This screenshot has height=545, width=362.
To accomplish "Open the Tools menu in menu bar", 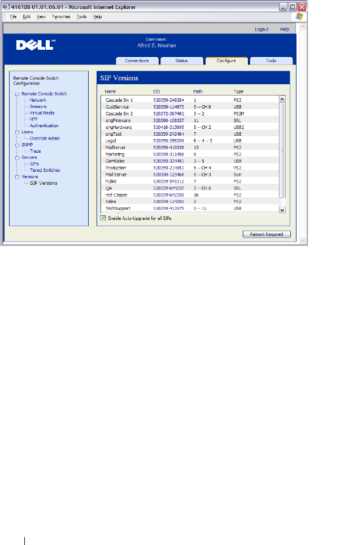I will 81,17.
